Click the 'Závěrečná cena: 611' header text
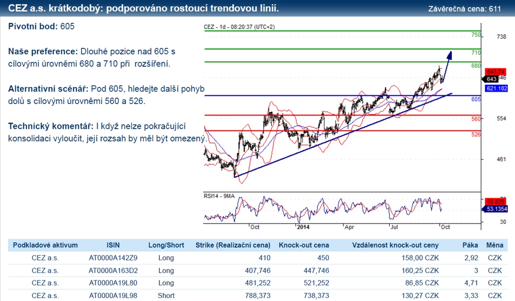The image size is (515, 301). (464, 9)
